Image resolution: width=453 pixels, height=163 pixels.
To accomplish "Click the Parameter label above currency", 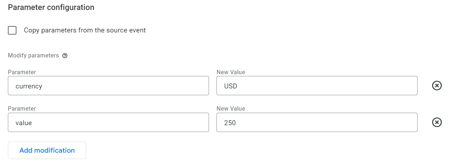I will 22,72.
